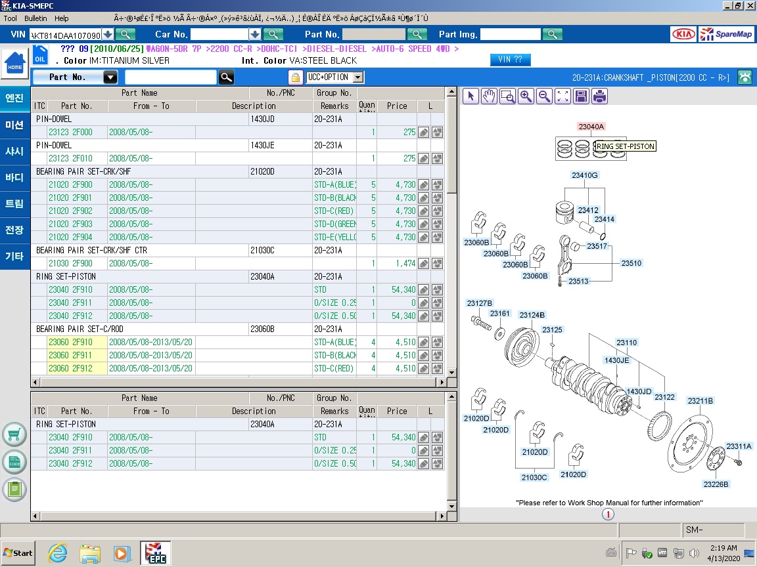Click the pencil icon for part 21030 2F900
Screen dimensions: 757x567
click(x=423, y=263)
